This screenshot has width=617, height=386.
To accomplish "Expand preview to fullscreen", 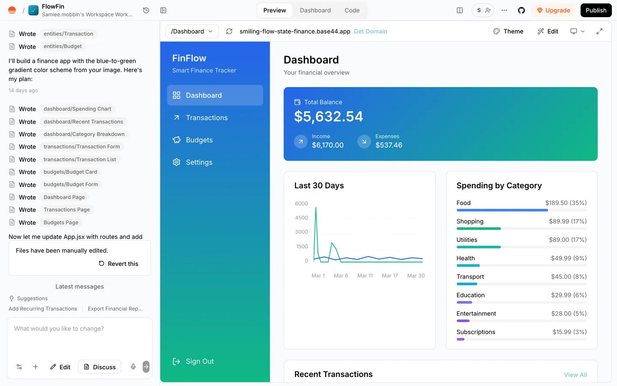I will point(599,31).
